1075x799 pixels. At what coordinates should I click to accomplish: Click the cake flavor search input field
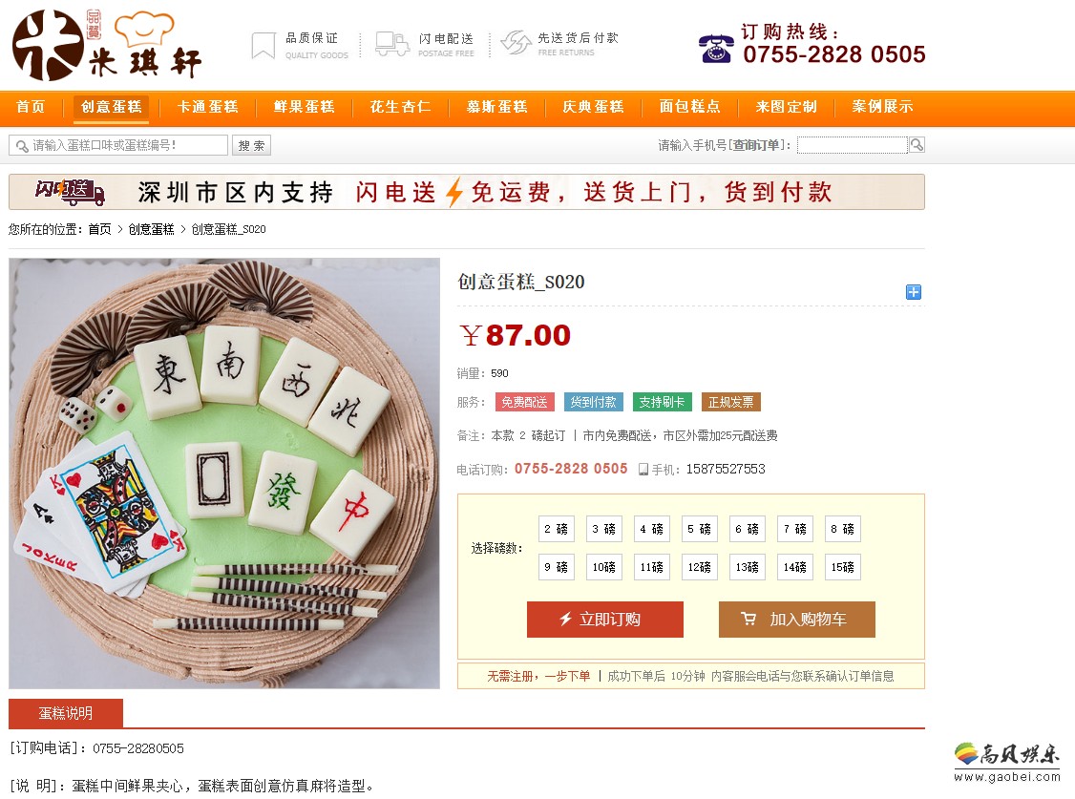(118, 145)
